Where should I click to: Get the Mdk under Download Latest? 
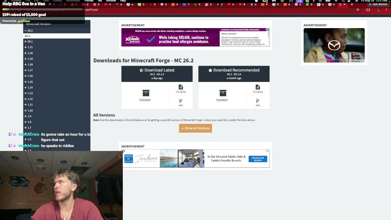click(x=181, y=102)
